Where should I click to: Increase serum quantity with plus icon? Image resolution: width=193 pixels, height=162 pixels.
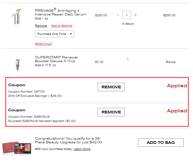pyautogui.click(x=136, y=15)
